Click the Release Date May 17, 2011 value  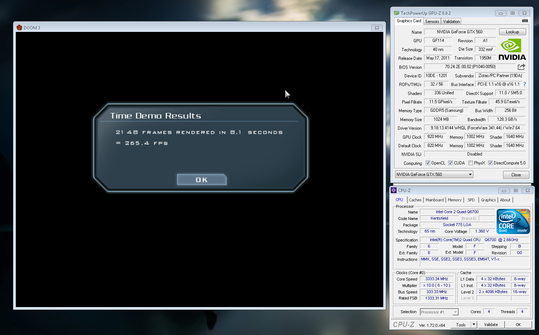click(x=438, y=58)
